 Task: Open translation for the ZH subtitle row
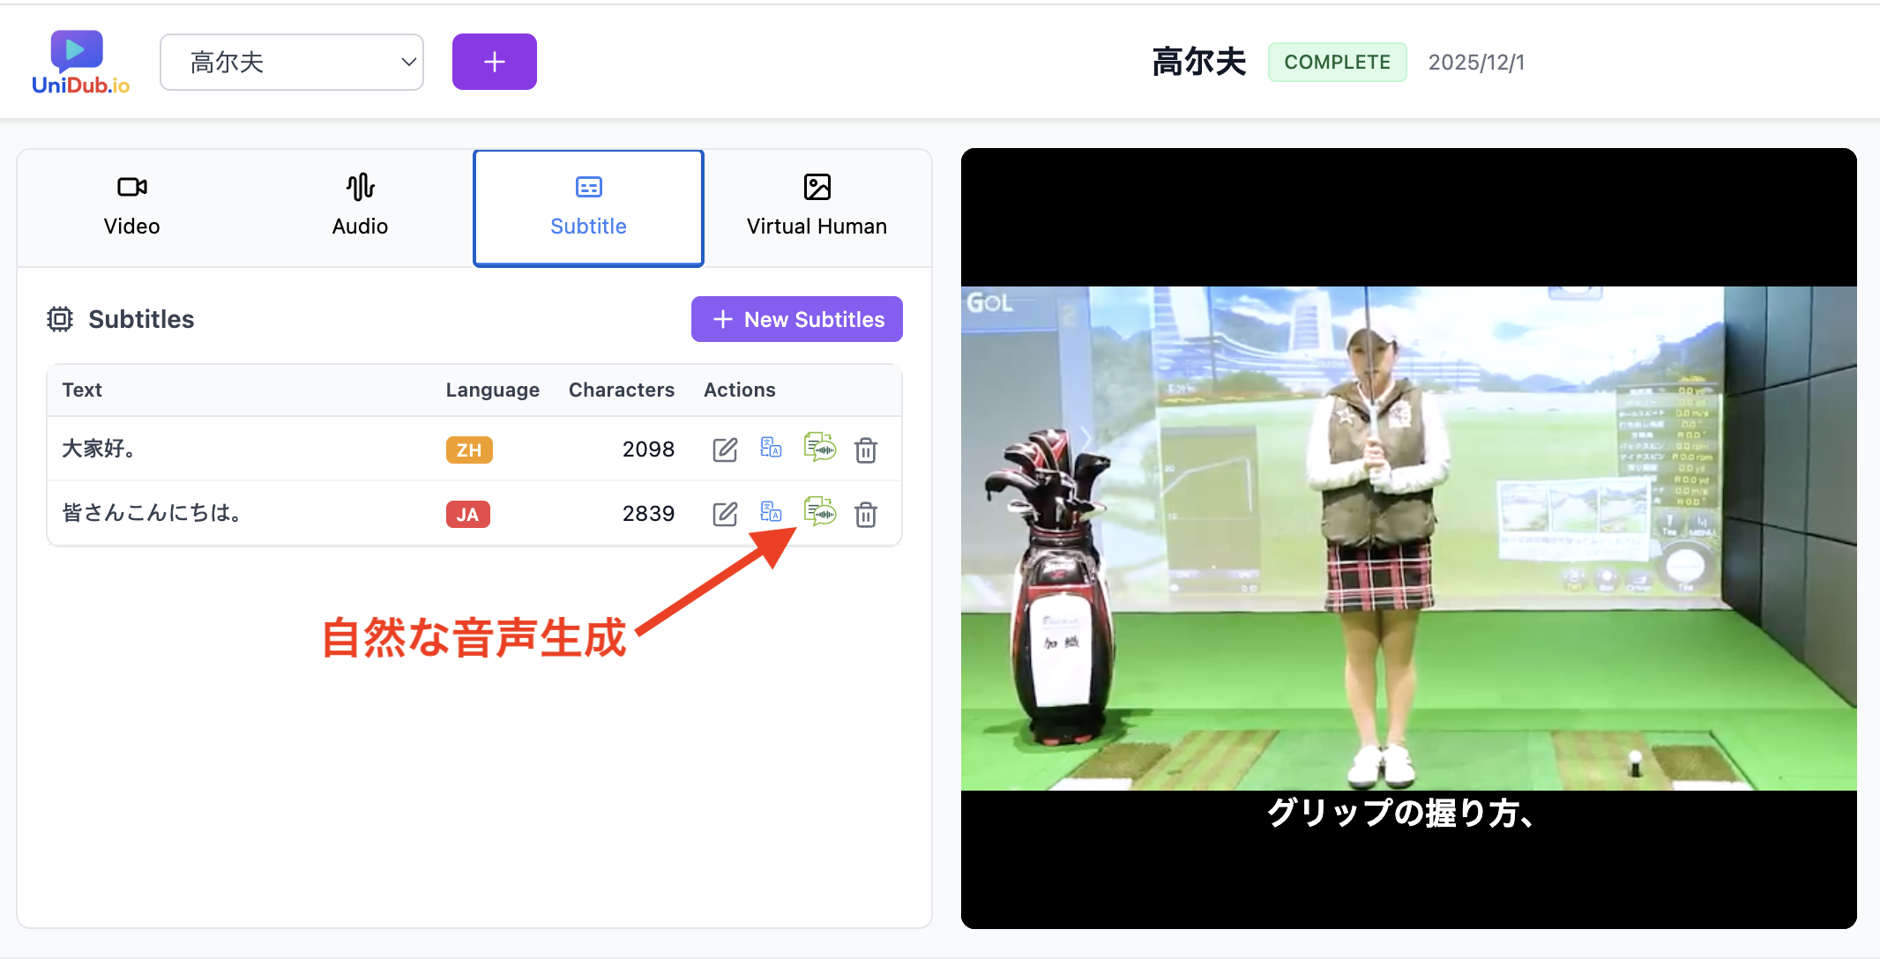pos(772,450)
